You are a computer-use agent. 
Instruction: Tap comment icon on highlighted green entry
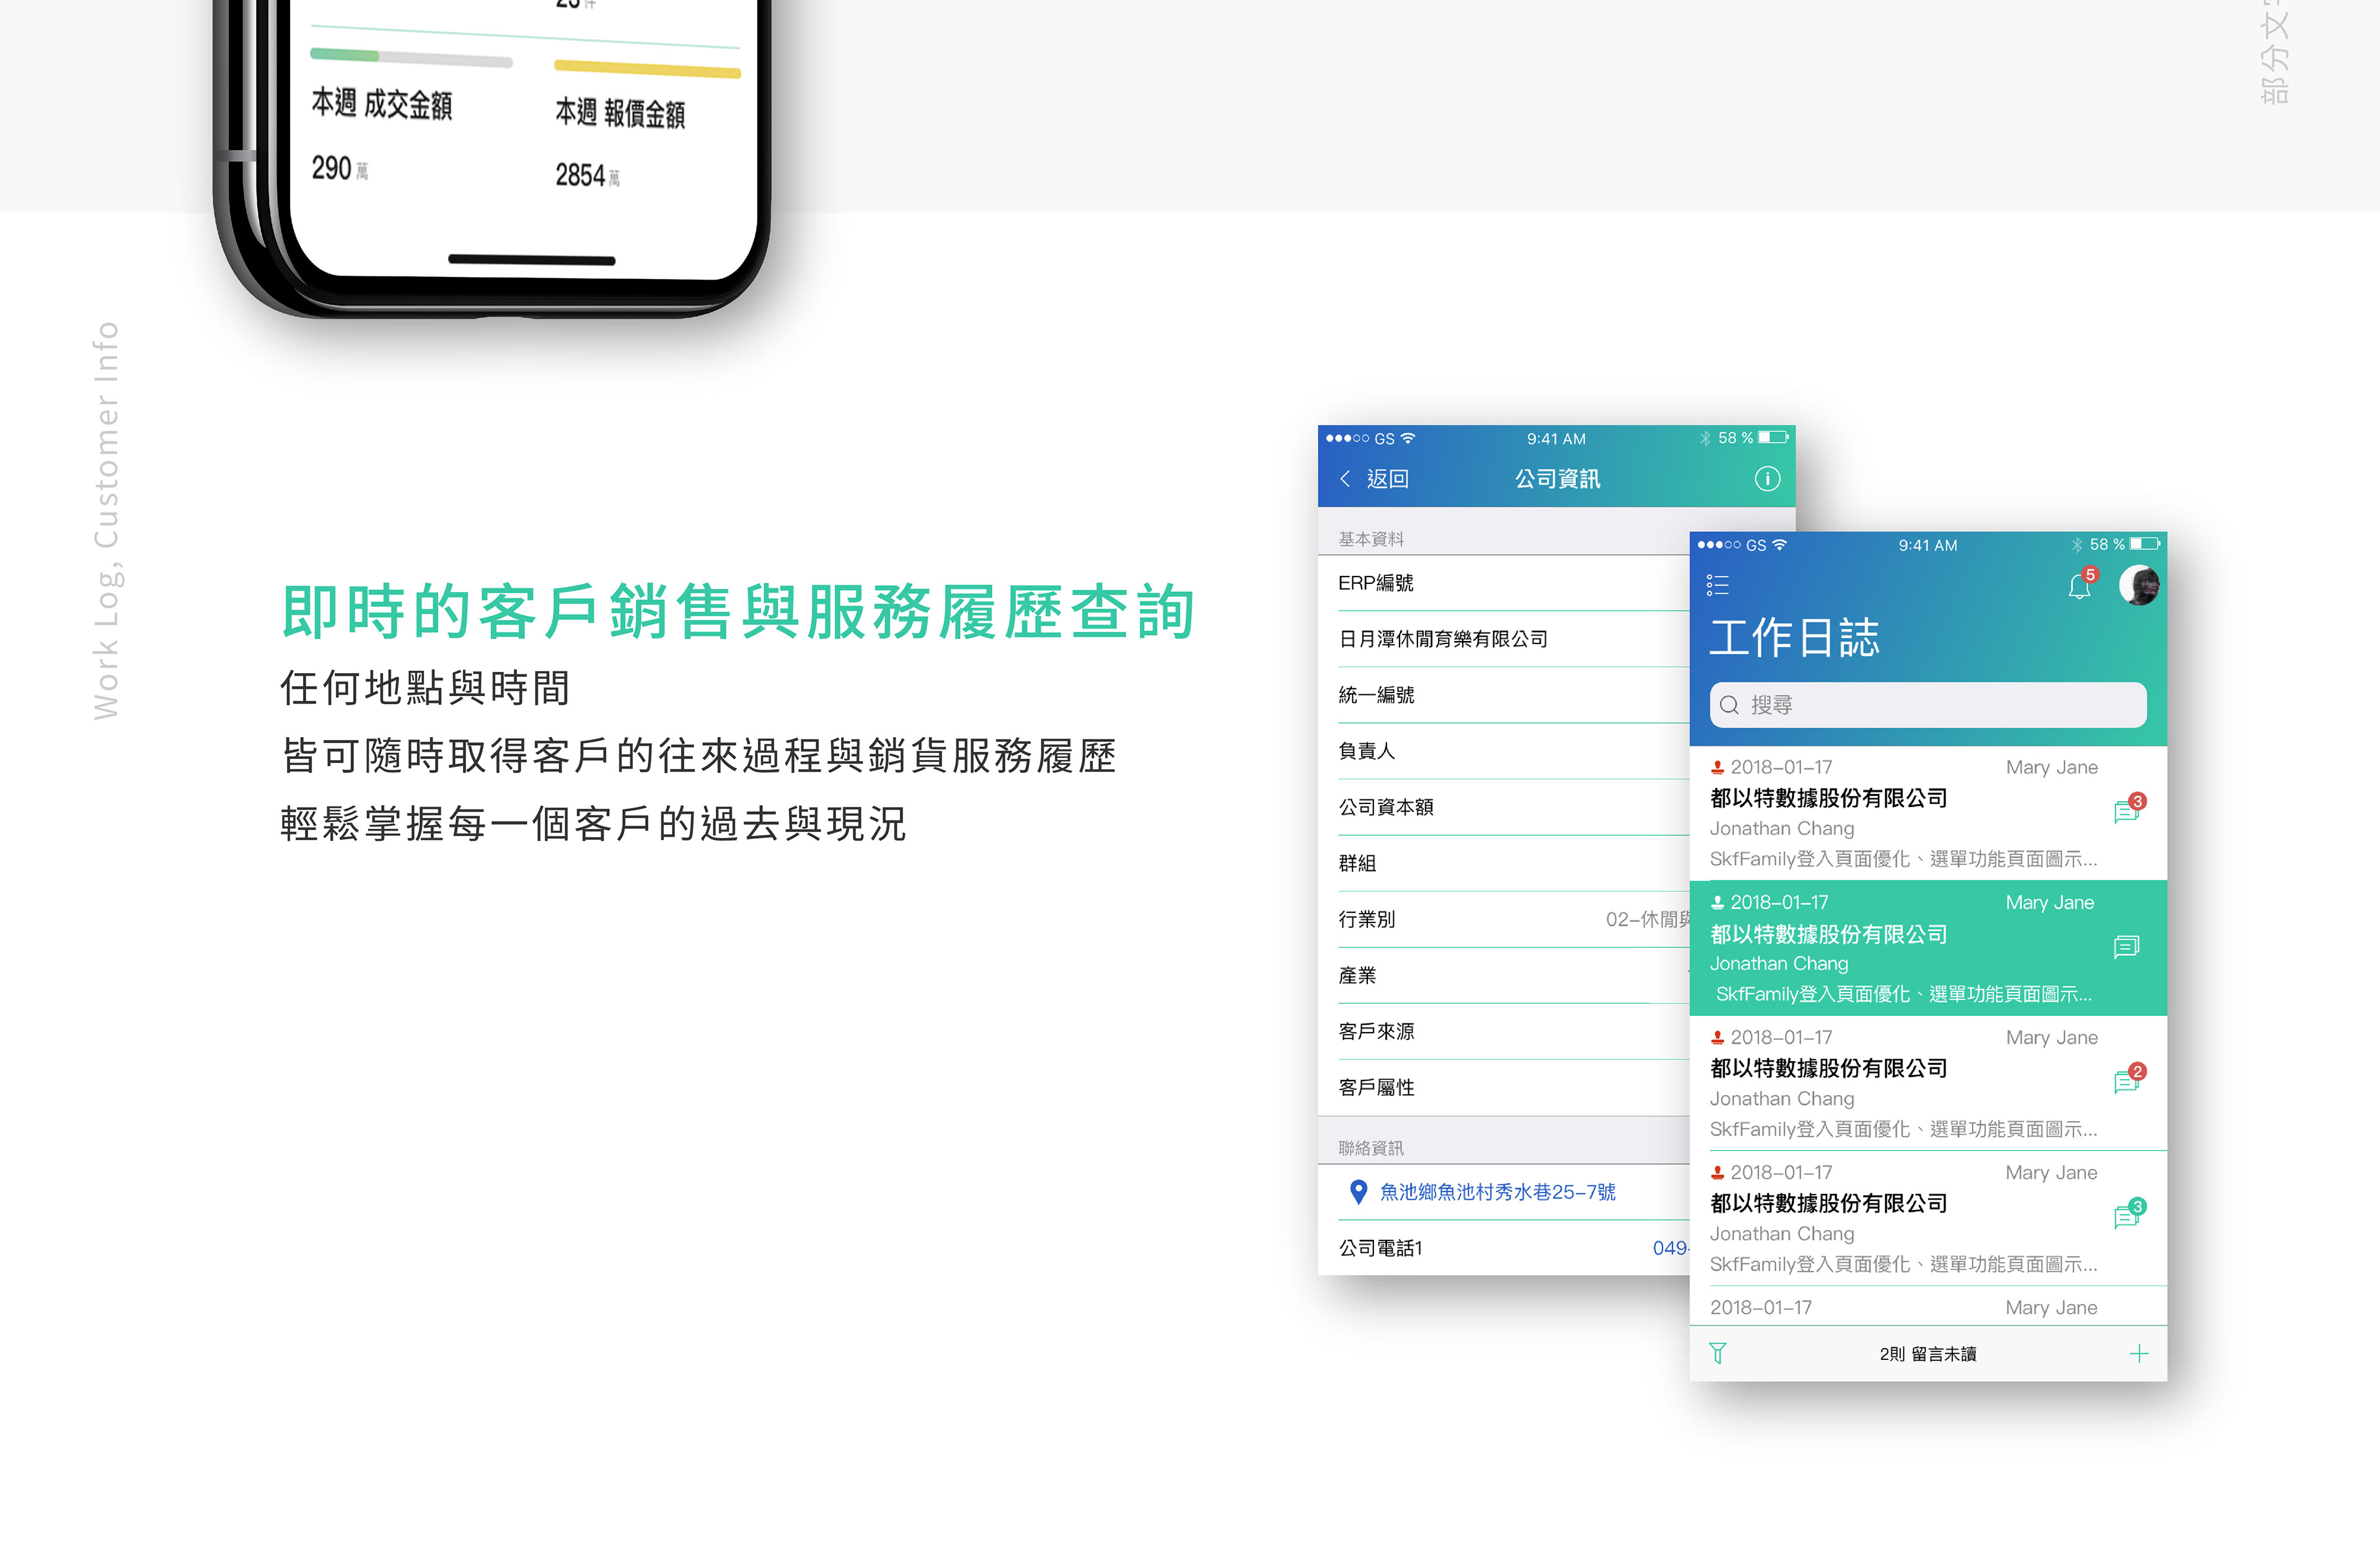[x=2126, y=946]
